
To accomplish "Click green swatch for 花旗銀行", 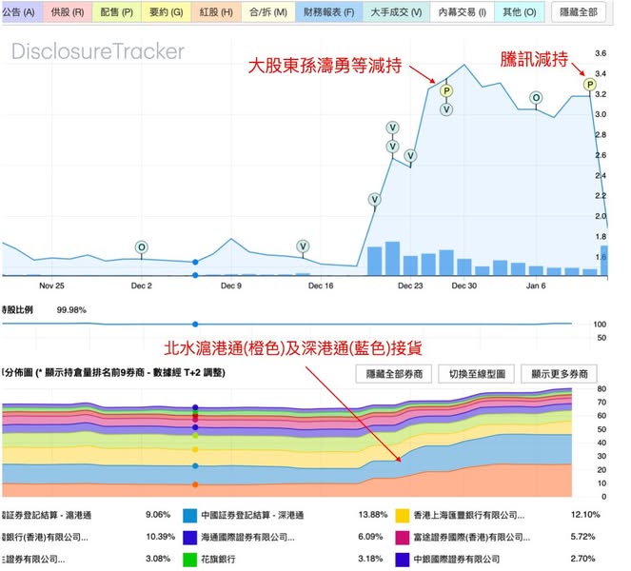I will pos(190,560).
